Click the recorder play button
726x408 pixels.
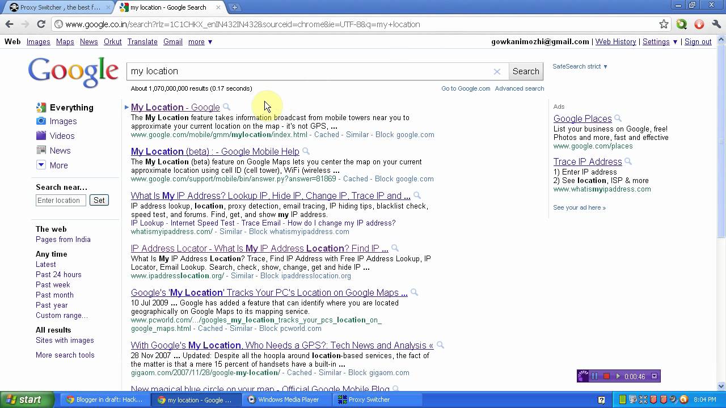pos(618,376)
